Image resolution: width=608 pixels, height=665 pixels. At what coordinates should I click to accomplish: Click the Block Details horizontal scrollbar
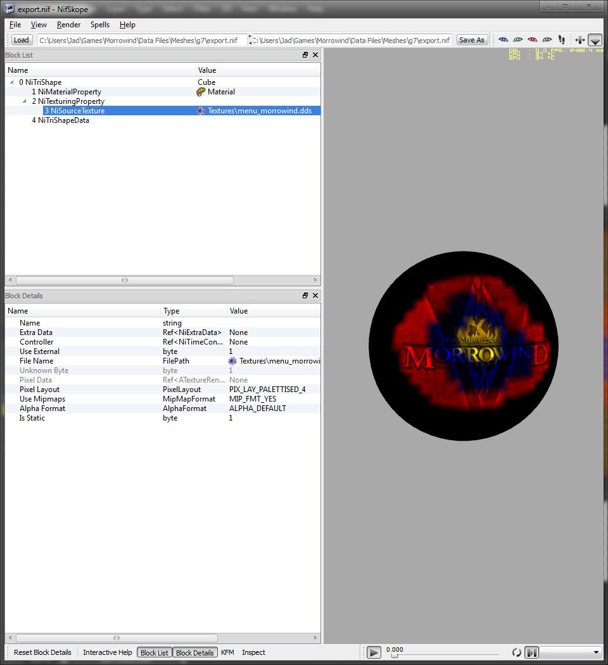coord(117,638)
